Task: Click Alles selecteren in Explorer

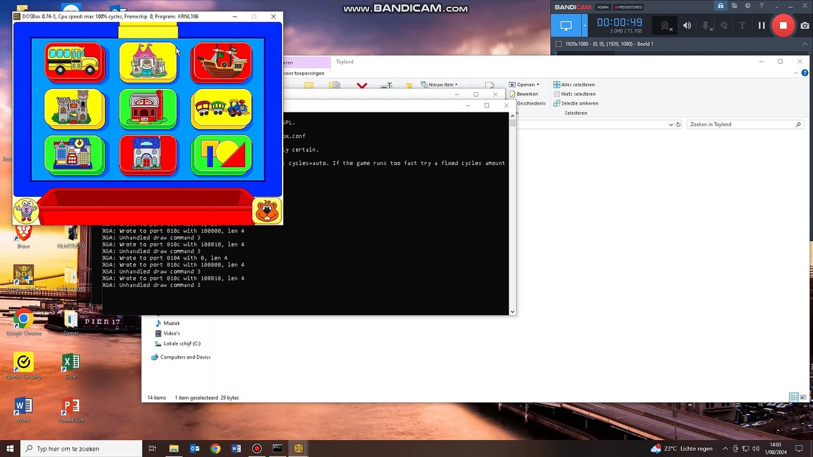Action: [x=574, y=84]
